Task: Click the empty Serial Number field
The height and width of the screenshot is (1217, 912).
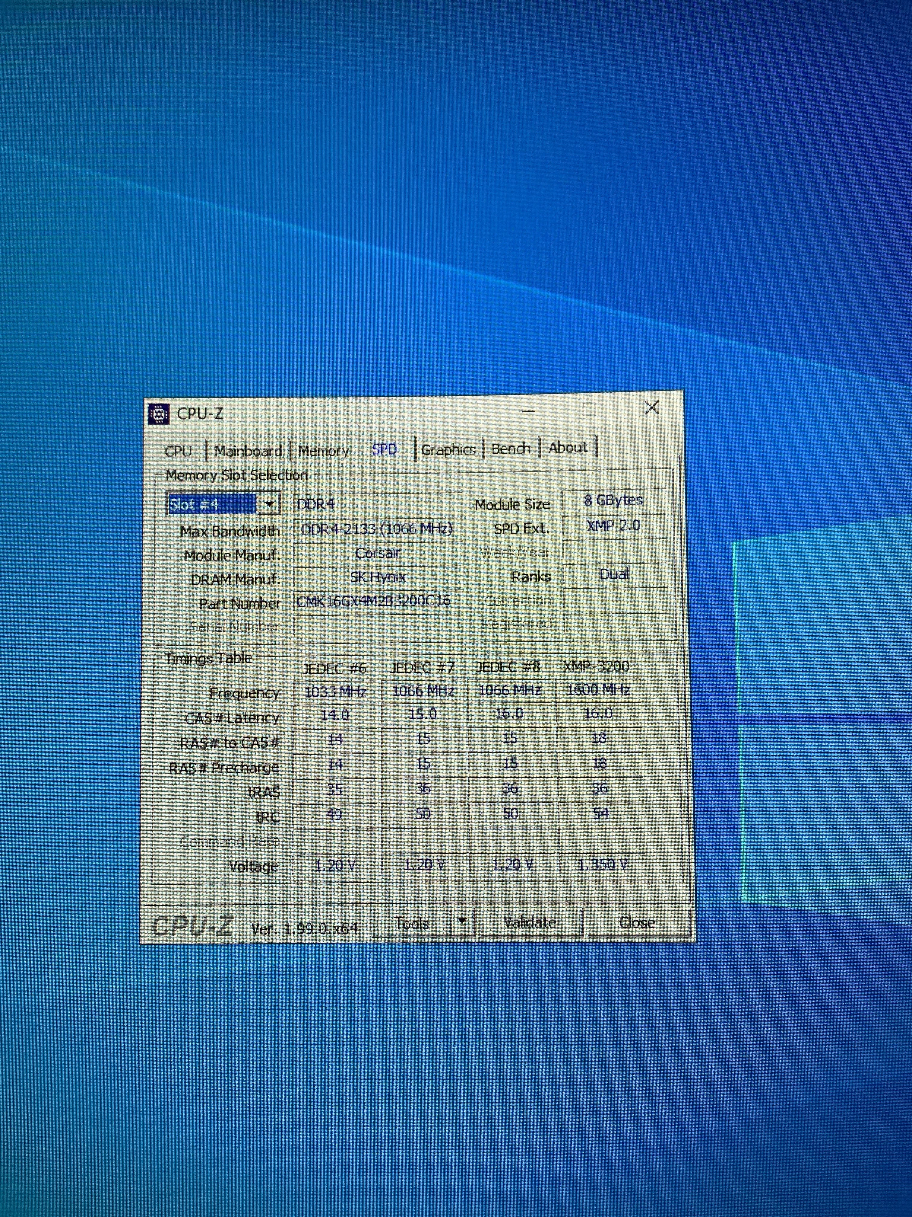Action: [x=378, y=625]
